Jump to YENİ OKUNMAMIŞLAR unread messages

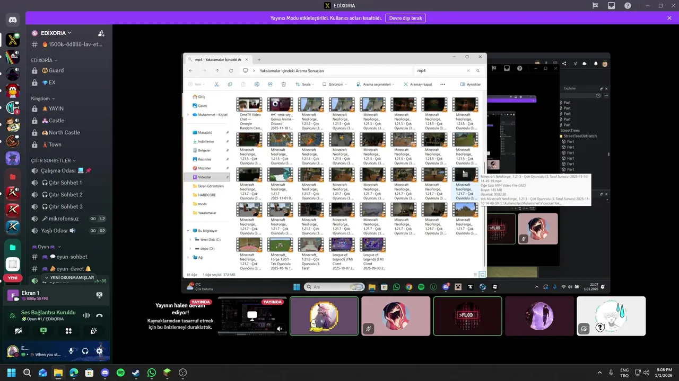[x=69, y=278]
